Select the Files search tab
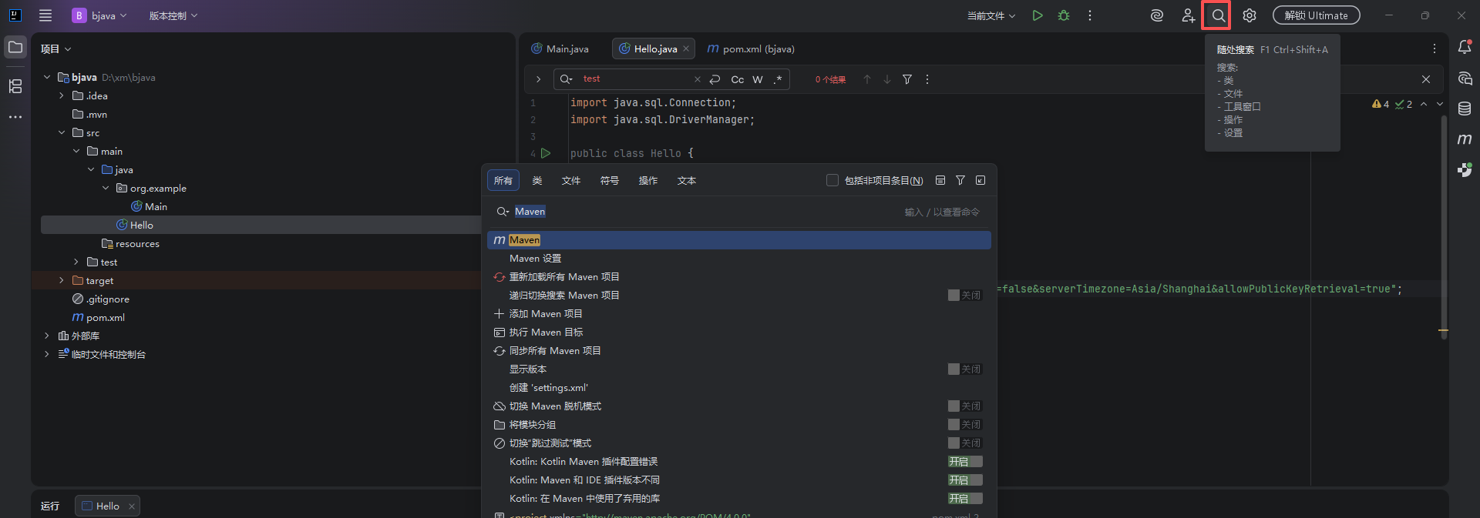 point(571,180)
